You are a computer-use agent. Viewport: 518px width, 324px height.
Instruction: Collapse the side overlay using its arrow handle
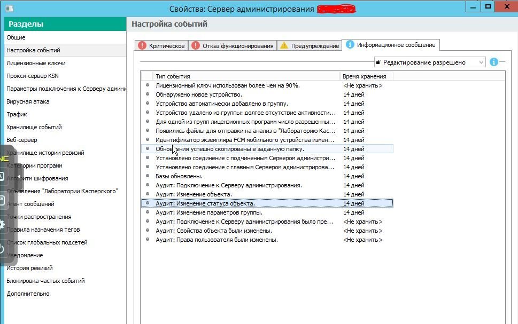click(19, 177)
